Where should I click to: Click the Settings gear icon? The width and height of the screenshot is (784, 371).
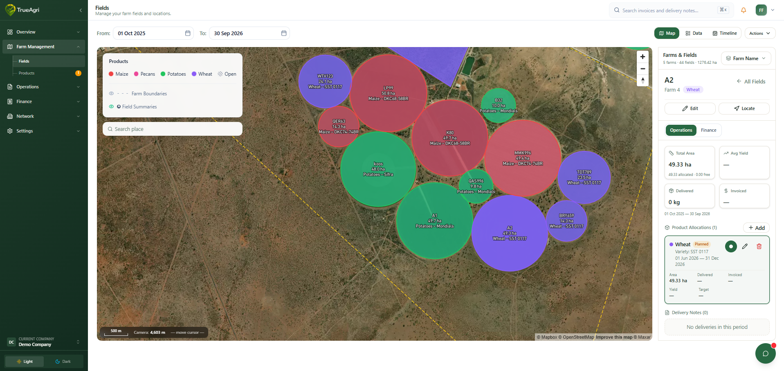coord(10,131)
